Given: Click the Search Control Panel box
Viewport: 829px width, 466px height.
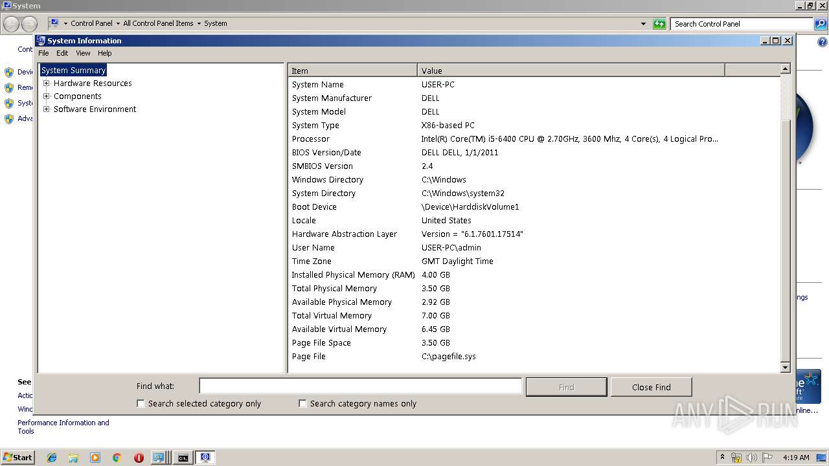Looking at the screenshot, I should (742, 24).
